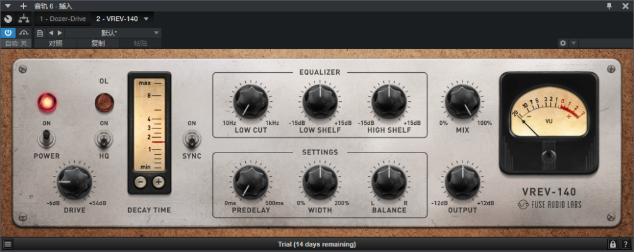The width and height of the screenshot is (634, 252).
Task: Click the OL overload indicator lamp
Action: pyautogui.click(x=104, y=103)
